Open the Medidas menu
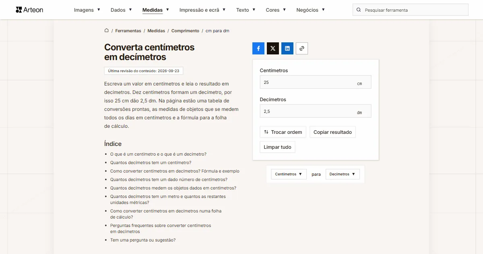The image size is (483, 254). pyautogui.click(x=156, y=10)
